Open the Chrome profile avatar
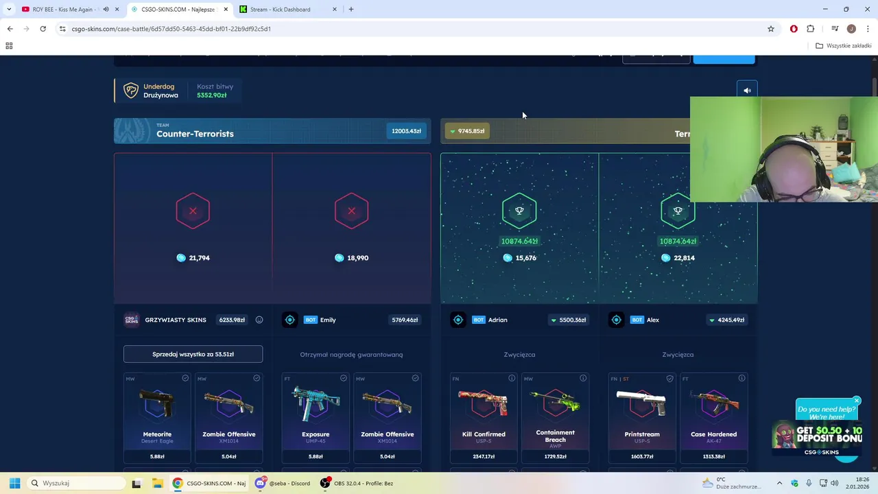 851,29
